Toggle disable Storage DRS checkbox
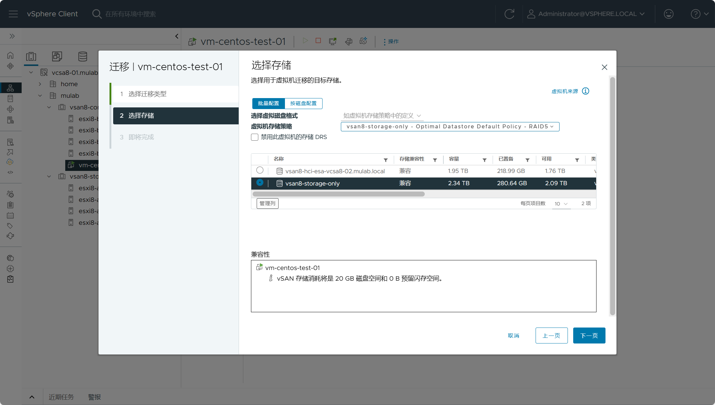 click(x=255, y=137)
